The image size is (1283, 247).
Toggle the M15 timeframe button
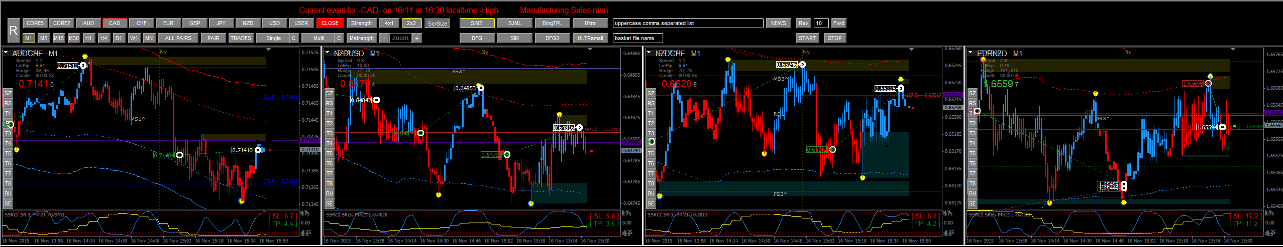pyautogui.click(x=59, y=38)
